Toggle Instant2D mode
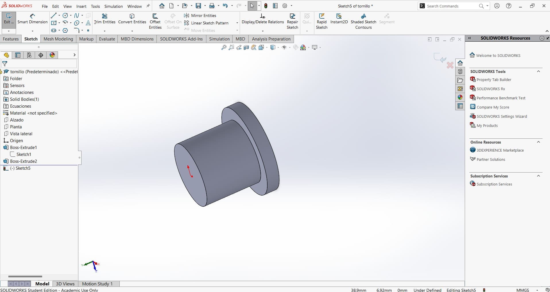The height and width of the screenshot is (292, 550). click(x=339, y=19)
